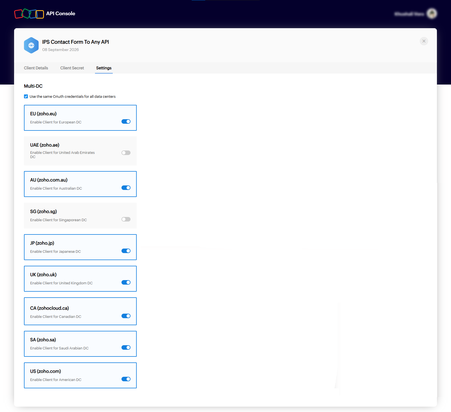This screenshot has width=451, height=412.
Task: Disable the JP (zoho.jp) toggle
Action: point(126,251)
